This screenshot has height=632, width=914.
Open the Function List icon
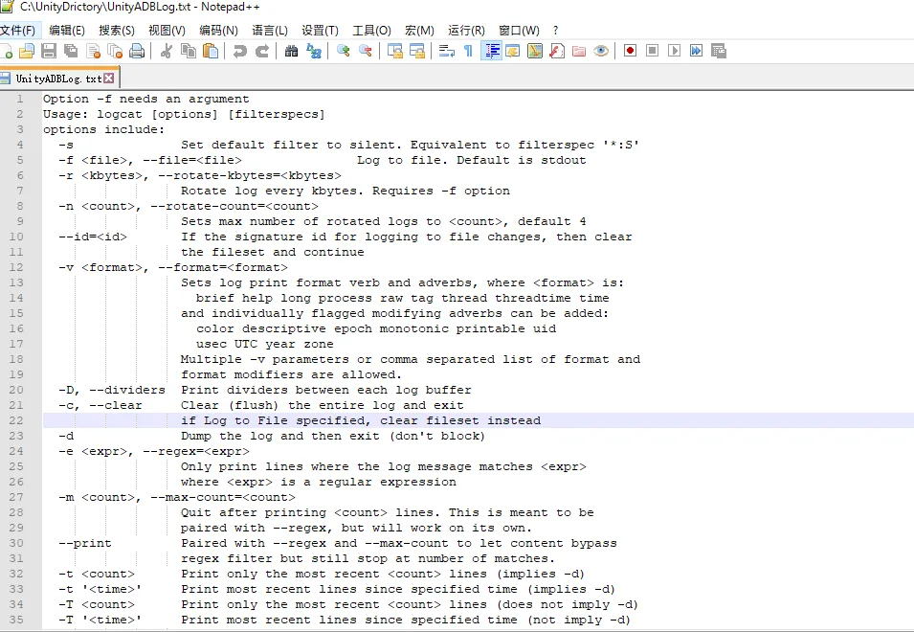coord(557,52)
